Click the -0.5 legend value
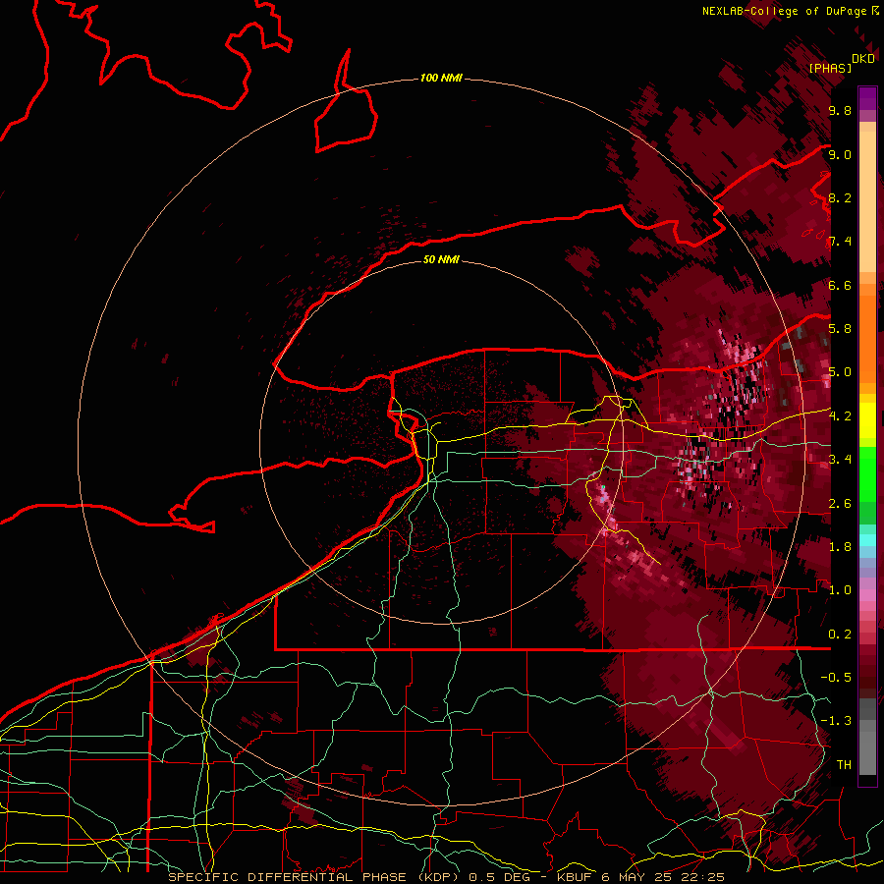This screenshot has height=884, width=884. [x=836, y=677]
